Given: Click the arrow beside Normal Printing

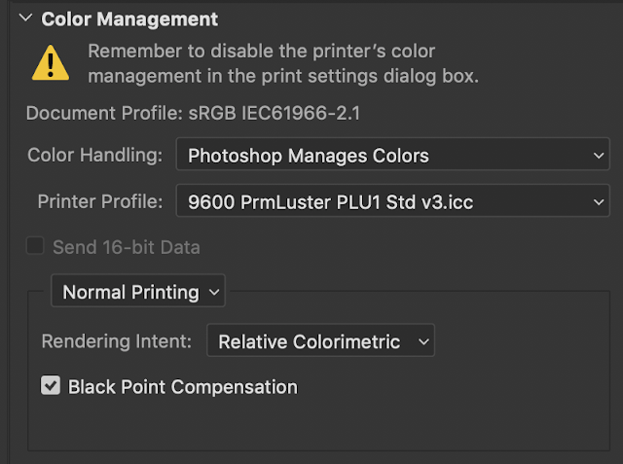Looking at the screenshot, I should point(214,291).
